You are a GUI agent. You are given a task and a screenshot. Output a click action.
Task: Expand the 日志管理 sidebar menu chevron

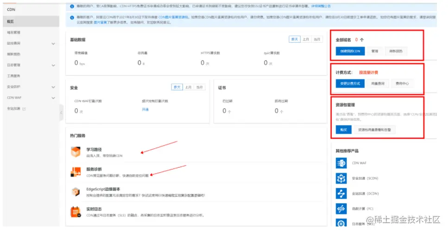(53, 65)
